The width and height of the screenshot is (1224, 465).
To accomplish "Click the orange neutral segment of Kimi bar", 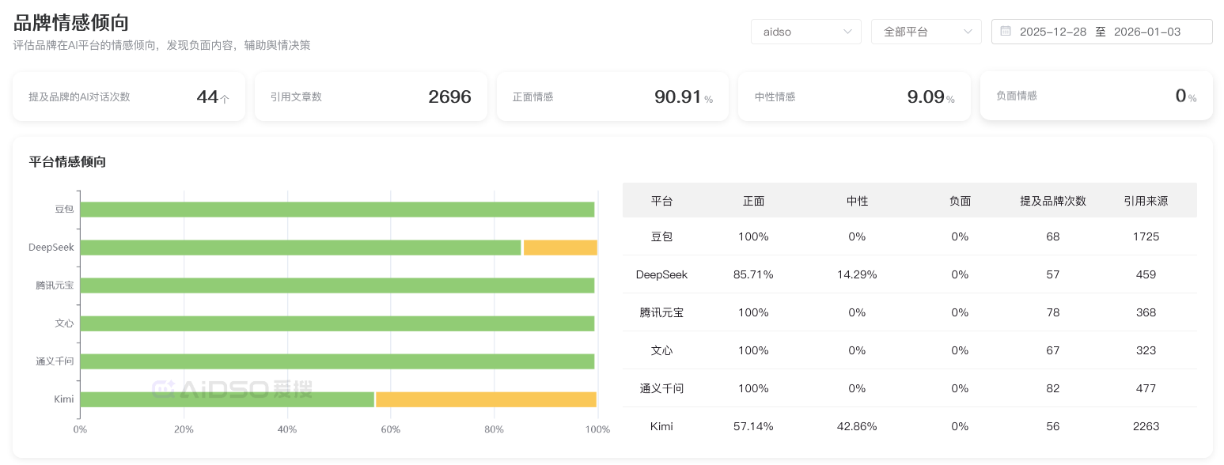I will 486,399.
